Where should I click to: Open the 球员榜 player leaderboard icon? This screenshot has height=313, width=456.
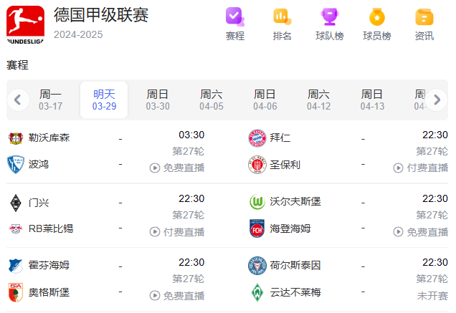click(376, 17)
